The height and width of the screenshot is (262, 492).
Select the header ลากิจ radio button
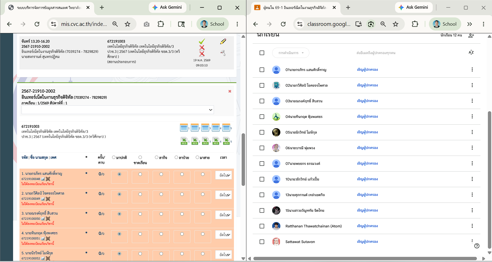tap(156, 157)
